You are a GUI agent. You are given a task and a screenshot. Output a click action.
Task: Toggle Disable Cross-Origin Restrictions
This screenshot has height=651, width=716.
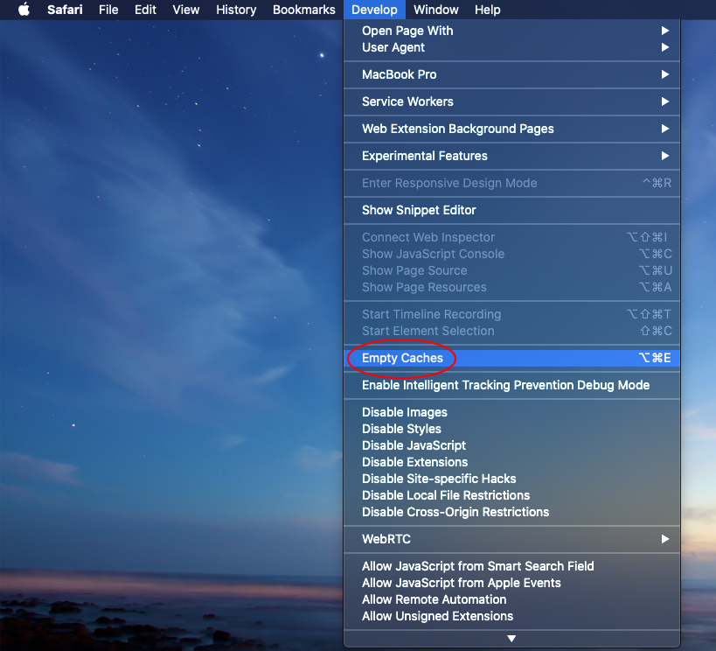pyautogui.click(x=512, y=512)
